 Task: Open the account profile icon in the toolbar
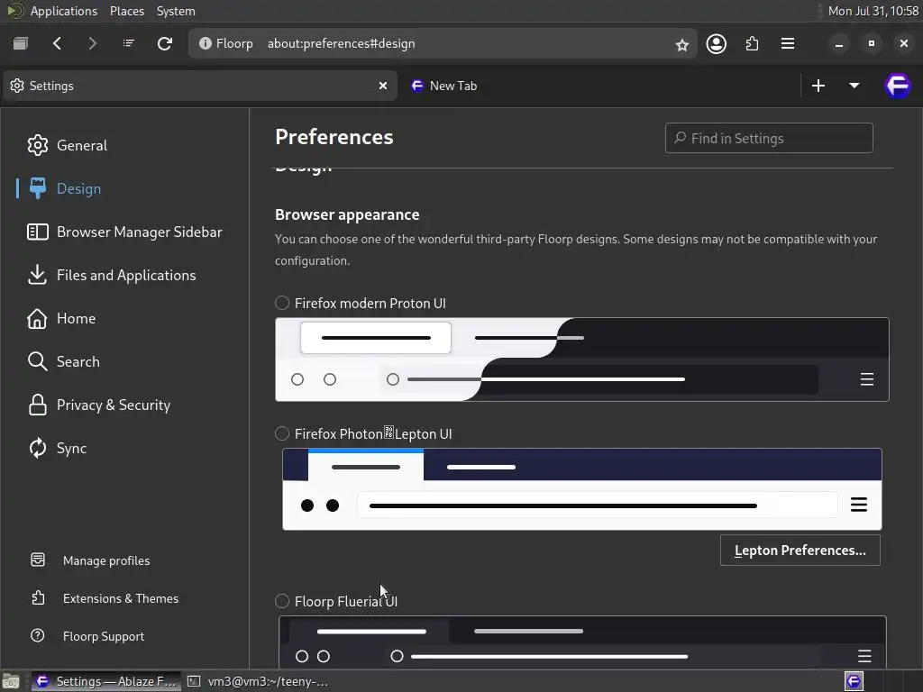(x=717, y=43)
